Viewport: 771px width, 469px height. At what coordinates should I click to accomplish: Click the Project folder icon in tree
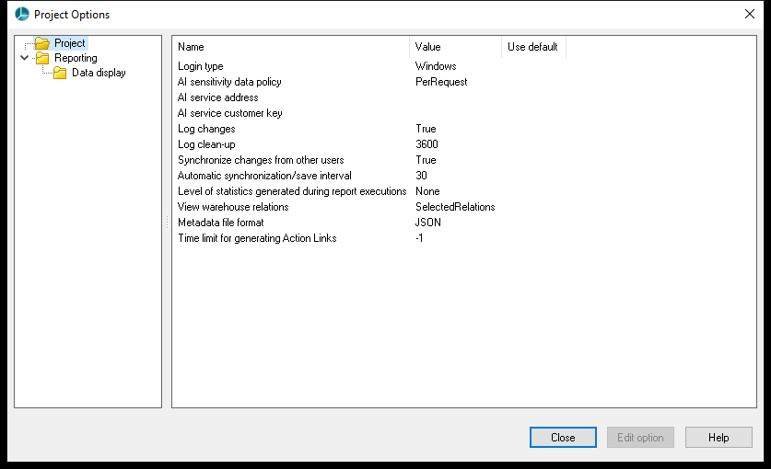[x=42, y=44]
